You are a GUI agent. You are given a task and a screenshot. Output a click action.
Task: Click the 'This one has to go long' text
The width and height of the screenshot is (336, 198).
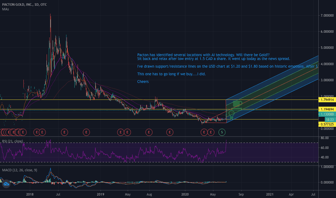point(172,74)
